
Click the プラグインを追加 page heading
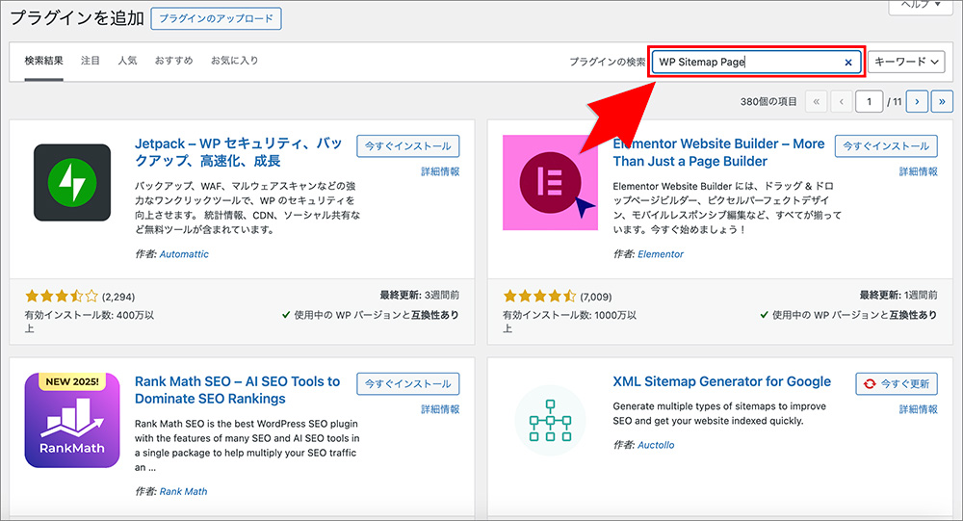77,18
